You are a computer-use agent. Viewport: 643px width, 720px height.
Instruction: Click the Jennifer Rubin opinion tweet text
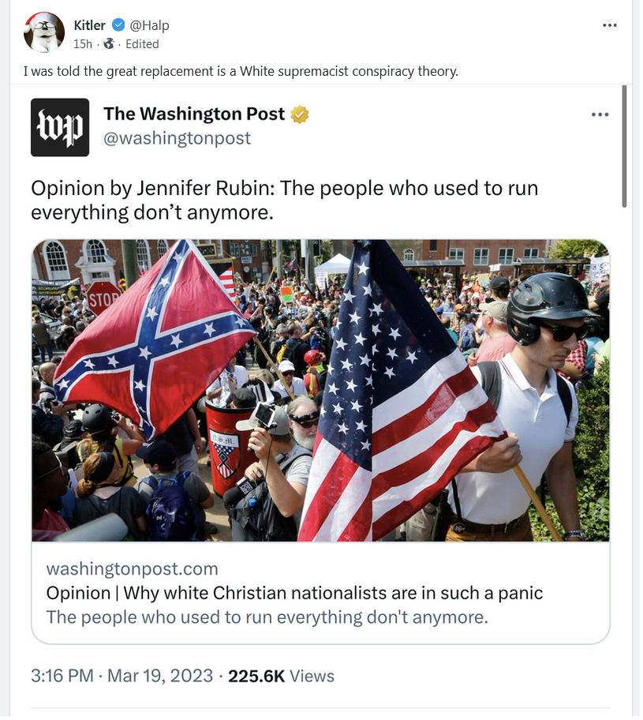[285, 201]
